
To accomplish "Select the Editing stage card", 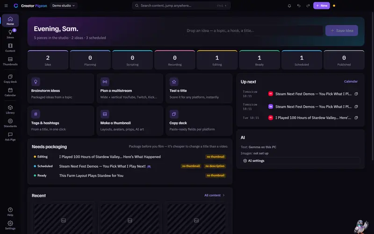I will (217, 60).
